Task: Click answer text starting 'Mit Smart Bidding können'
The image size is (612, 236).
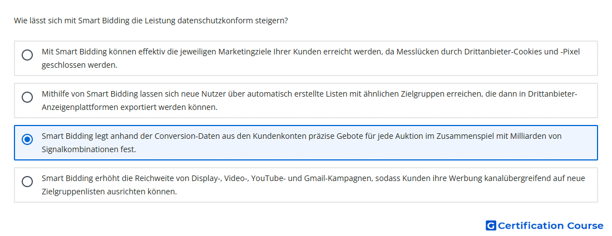Action: coord(167,52)
